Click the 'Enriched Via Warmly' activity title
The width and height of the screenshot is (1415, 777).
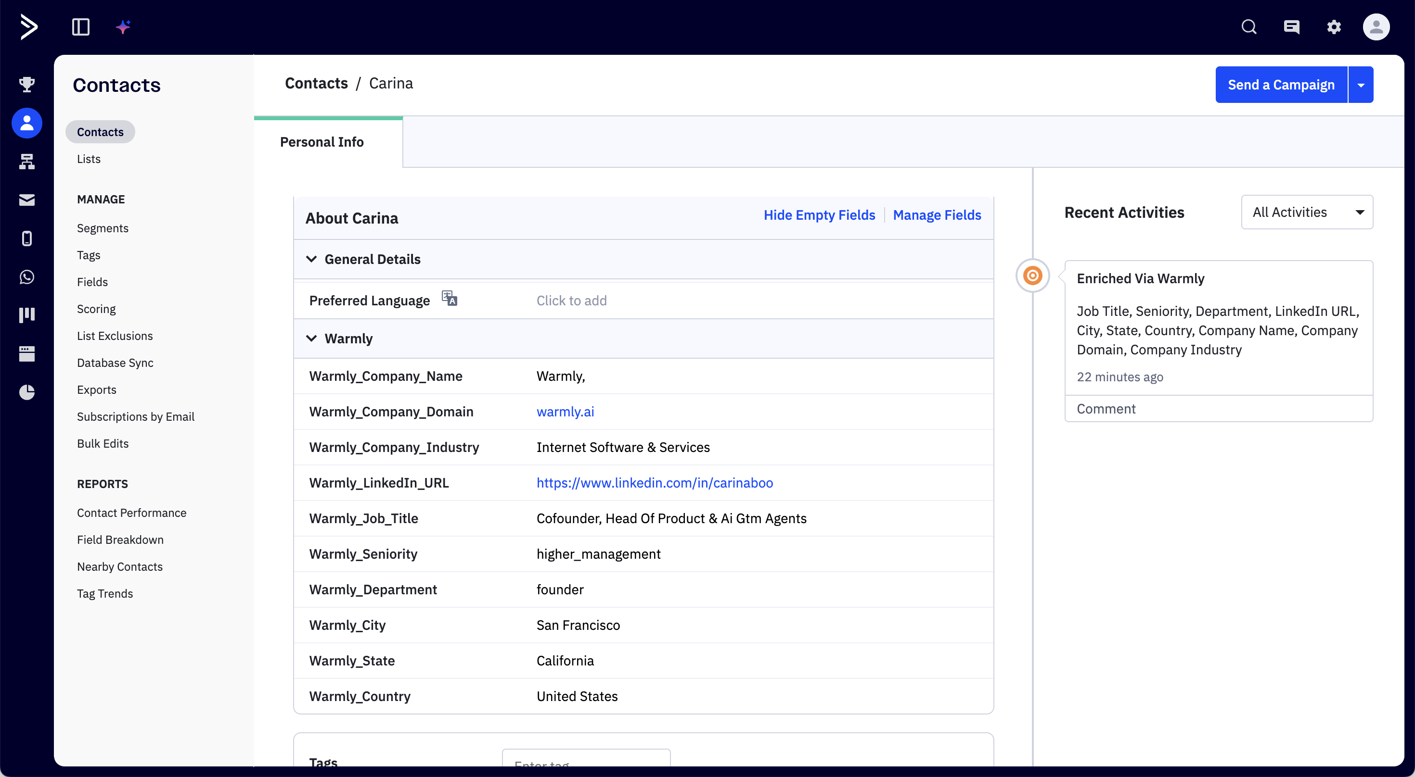click(x=1140, y=278)
